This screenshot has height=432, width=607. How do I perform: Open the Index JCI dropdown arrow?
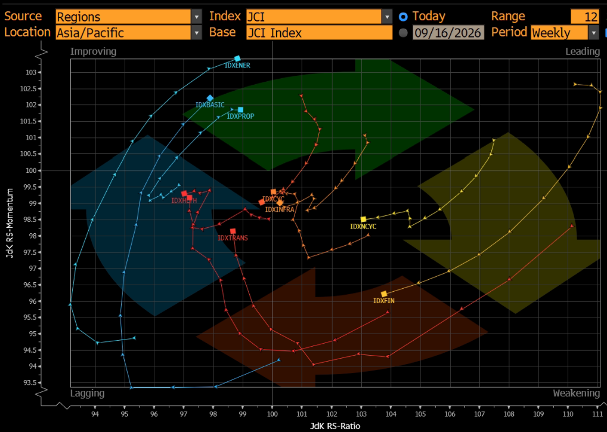coord(387,17)
